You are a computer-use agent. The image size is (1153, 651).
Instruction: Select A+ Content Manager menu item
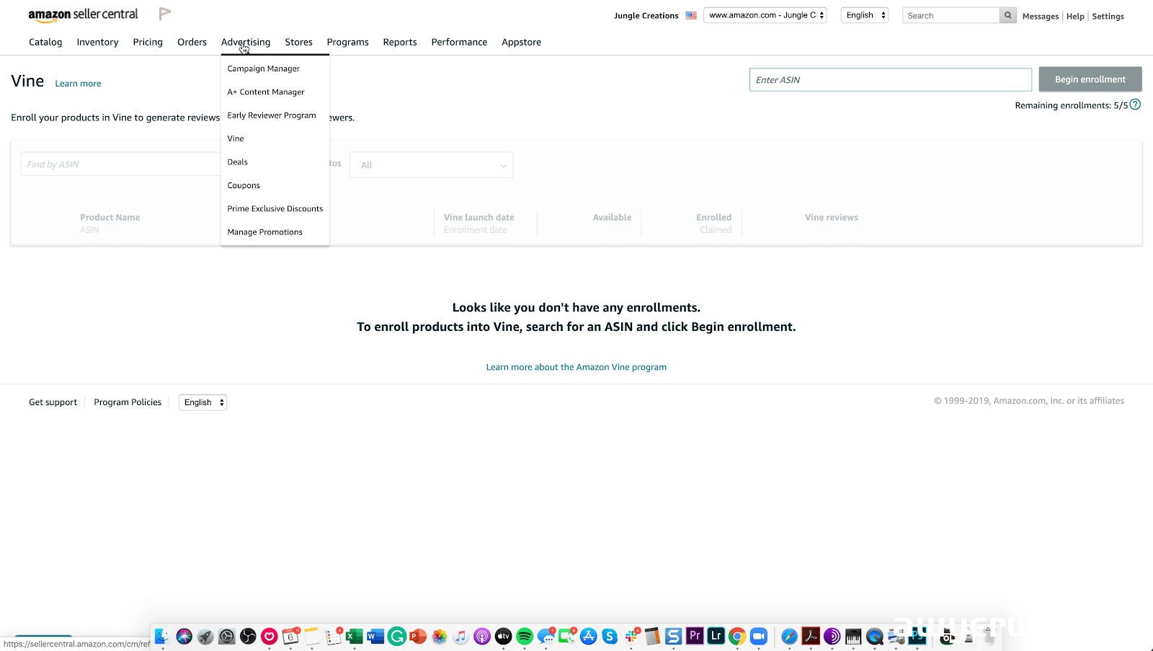266,92
